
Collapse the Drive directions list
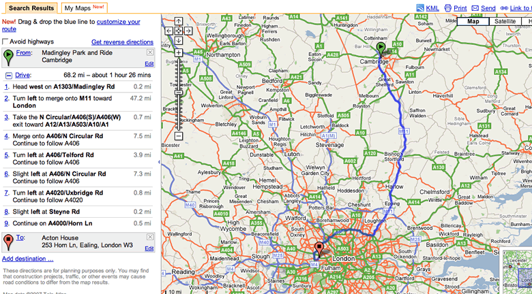[8, 75]
